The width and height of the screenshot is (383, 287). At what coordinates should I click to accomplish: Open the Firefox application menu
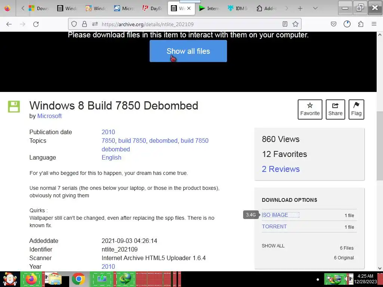(x=374, y=24)
